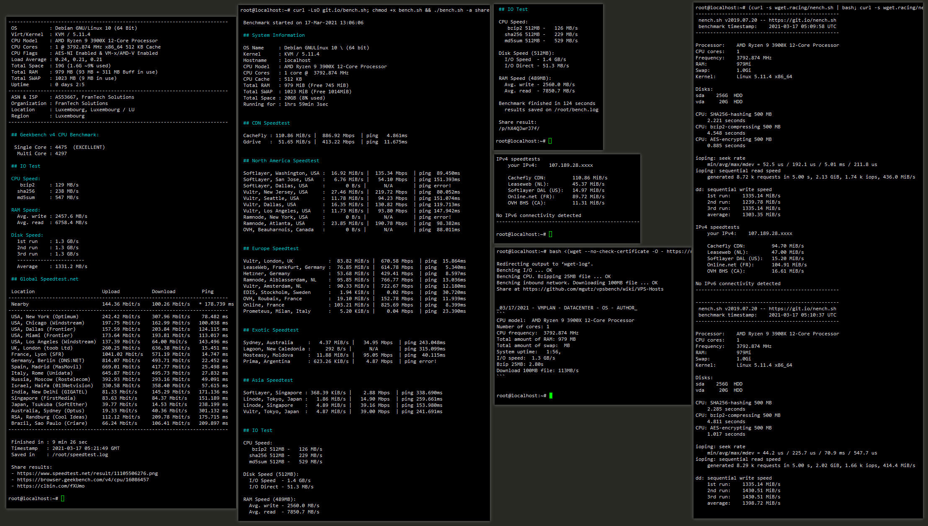Screen dimensions: 928x526
Task: Click the cursor at the left terminal's bottom prompt
Action: [x=63, y=498]
